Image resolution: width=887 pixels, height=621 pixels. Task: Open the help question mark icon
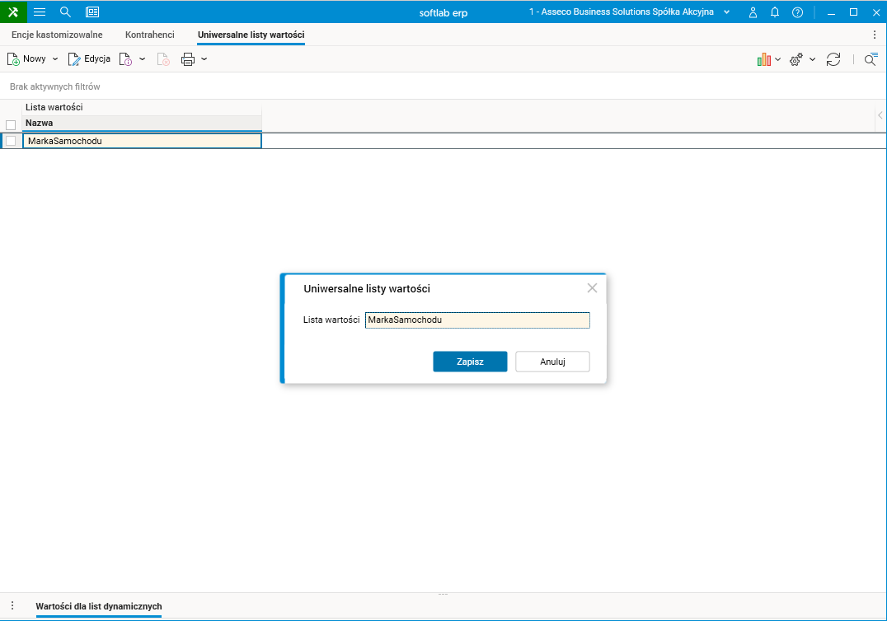click(x=798, y=12)
